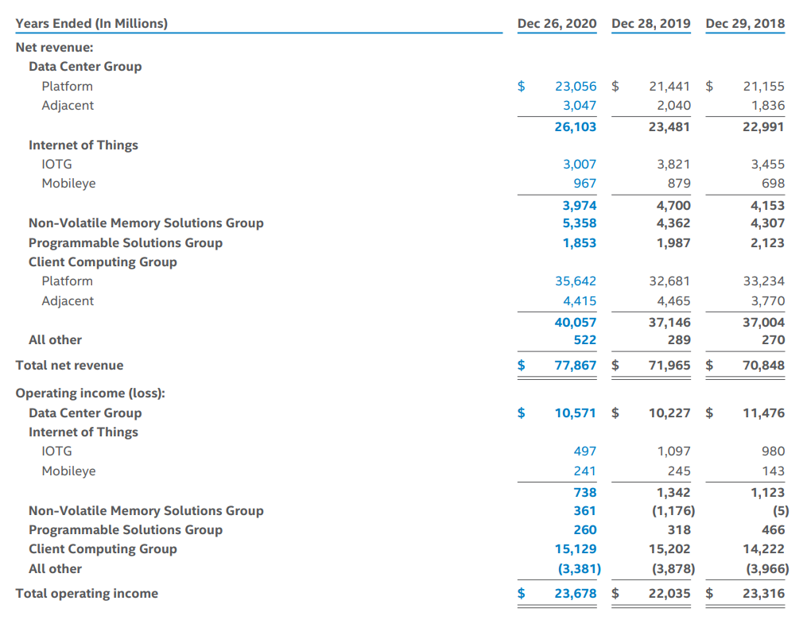Select total operating income 23,316
The height and width of the screenshot is (620, 807).
tap(764, 594)
